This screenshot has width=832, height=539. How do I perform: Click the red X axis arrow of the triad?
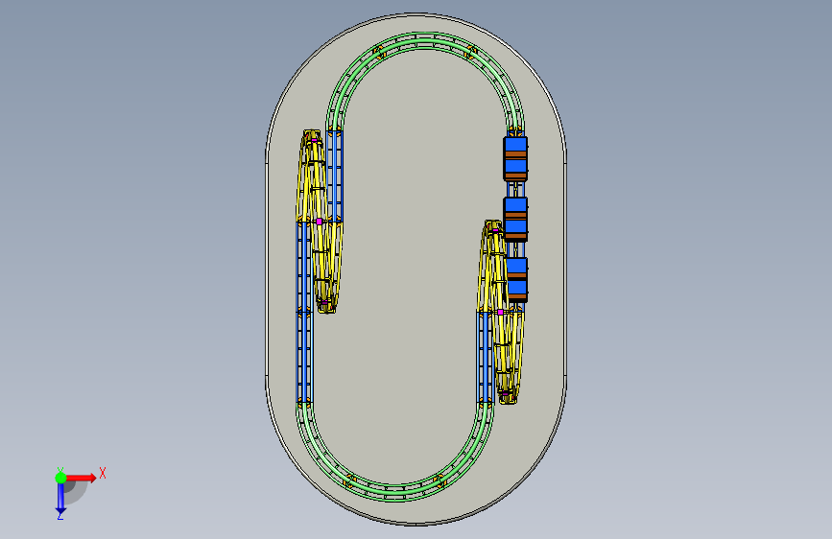[x=81, y=478]
